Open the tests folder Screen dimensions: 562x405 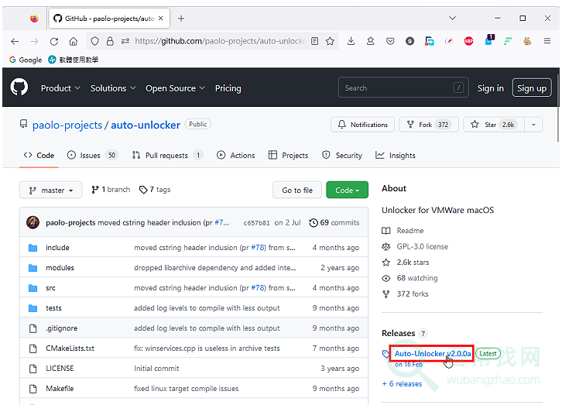pos(53,308)
